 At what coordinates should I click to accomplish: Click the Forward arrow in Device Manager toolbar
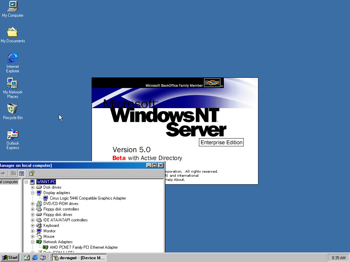tap(3, 173)
